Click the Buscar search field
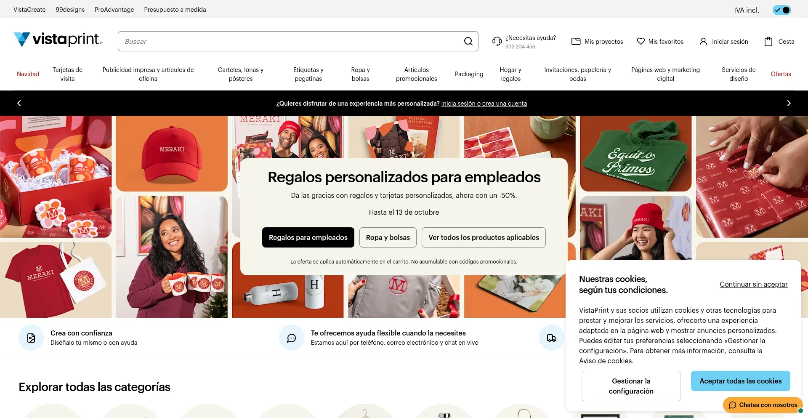The width and height of the screenshot is (808, 418). (x=290, y=41)
